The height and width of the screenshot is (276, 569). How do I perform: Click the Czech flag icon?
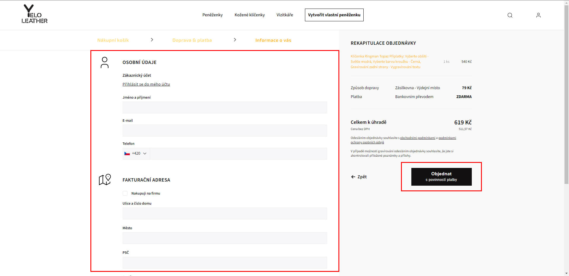pos(127,153)
